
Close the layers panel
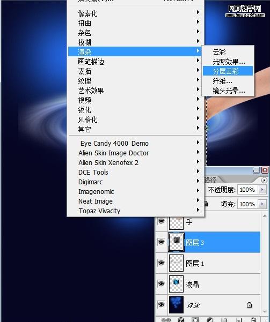pos(265,170)
